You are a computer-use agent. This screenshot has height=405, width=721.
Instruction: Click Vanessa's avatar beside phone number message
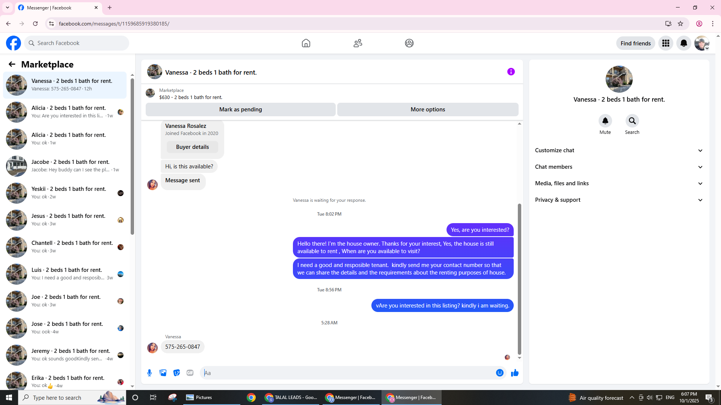pyautogui.click(x=152, y=348)
